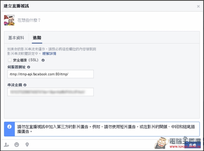Click the blue info icon in ad notice
Screen dimensions: 204x151
tap(9, 127)
